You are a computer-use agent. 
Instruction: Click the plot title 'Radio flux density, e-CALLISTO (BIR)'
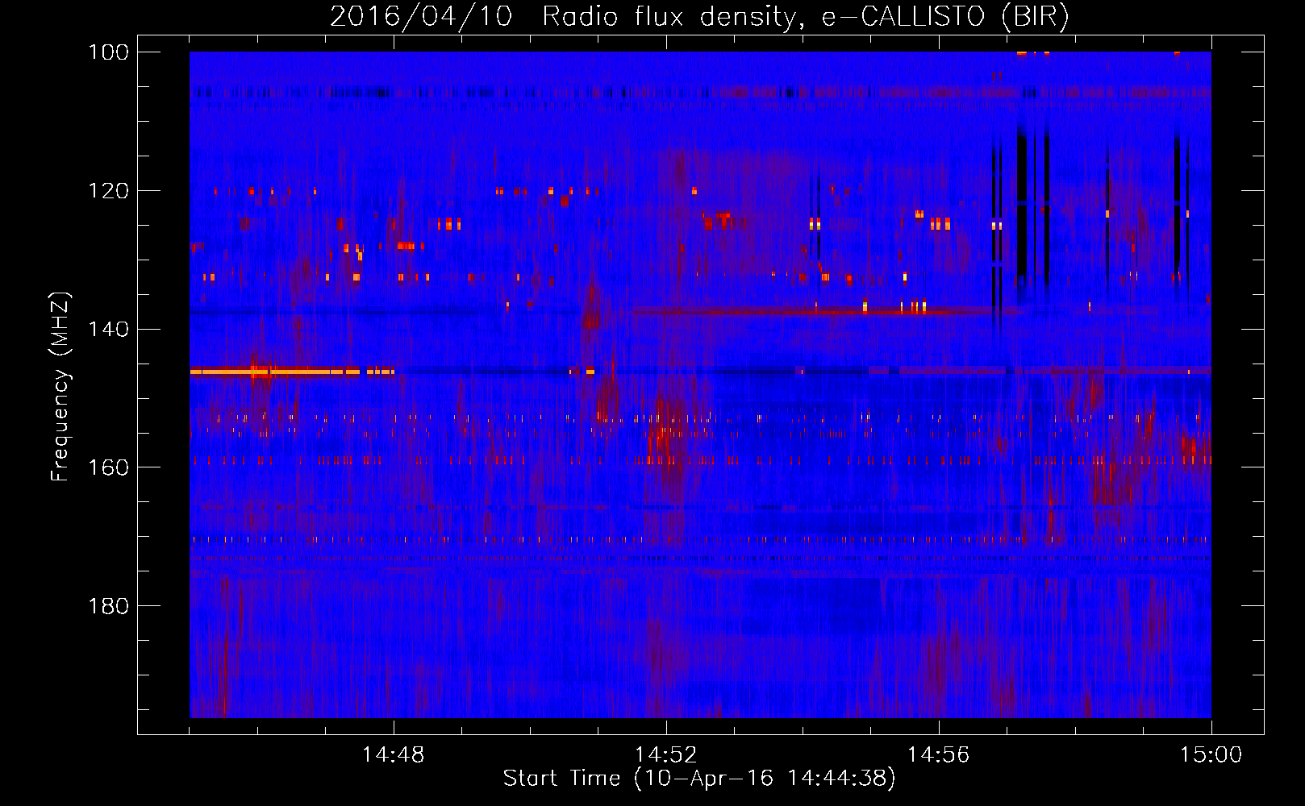[x=805, y=17]
